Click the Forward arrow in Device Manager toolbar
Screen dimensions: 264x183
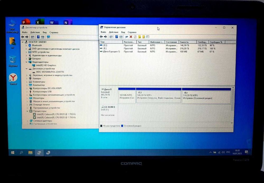pos(27,37)
